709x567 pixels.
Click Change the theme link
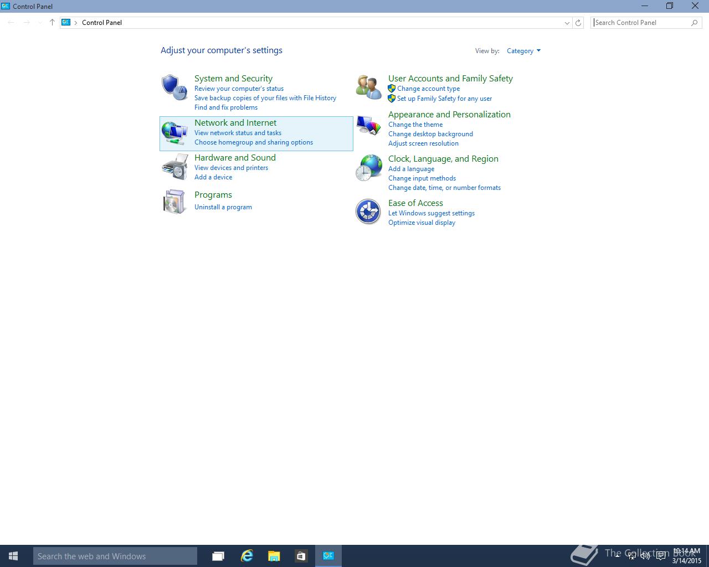click(x=415, y=125)
